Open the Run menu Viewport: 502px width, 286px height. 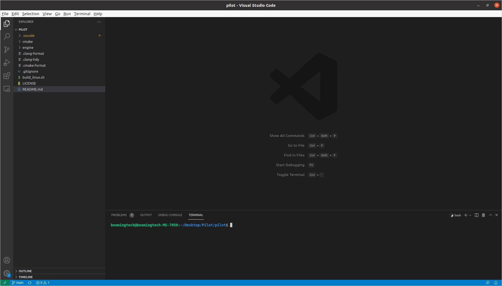tap(67, 14)
